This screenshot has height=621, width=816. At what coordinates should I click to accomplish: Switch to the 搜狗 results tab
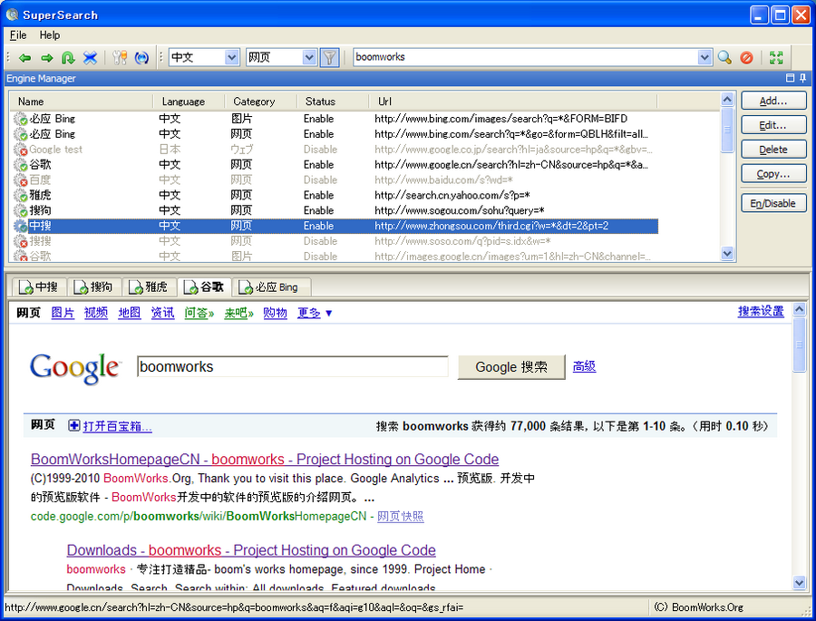93,286
